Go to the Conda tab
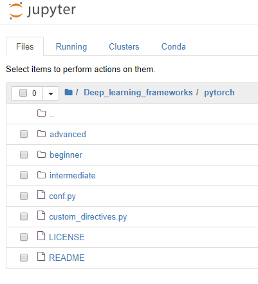Viewport: 258px width, 284px height. (x=174, y=46)
